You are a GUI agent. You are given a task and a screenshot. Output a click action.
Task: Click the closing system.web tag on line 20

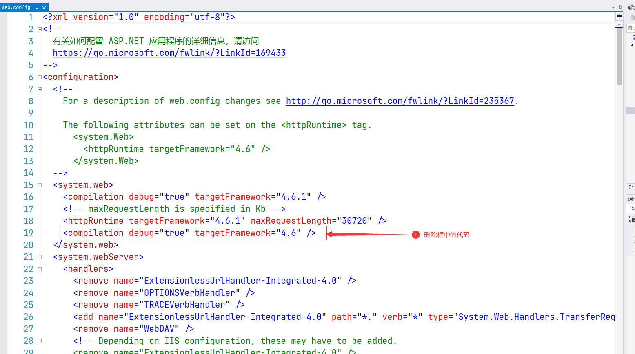[86, 245]
